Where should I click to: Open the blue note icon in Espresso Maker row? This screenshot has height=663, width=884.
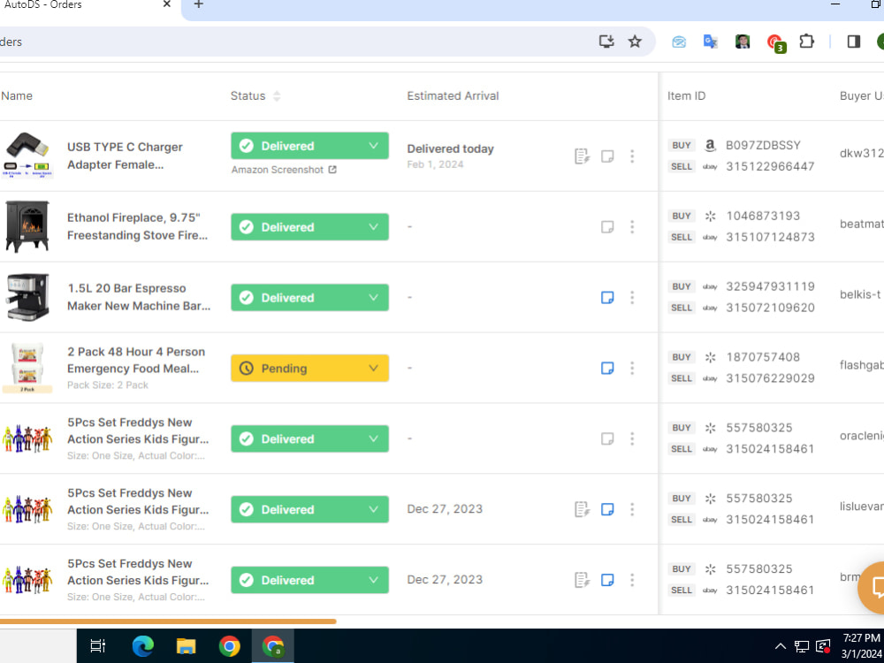607,297
